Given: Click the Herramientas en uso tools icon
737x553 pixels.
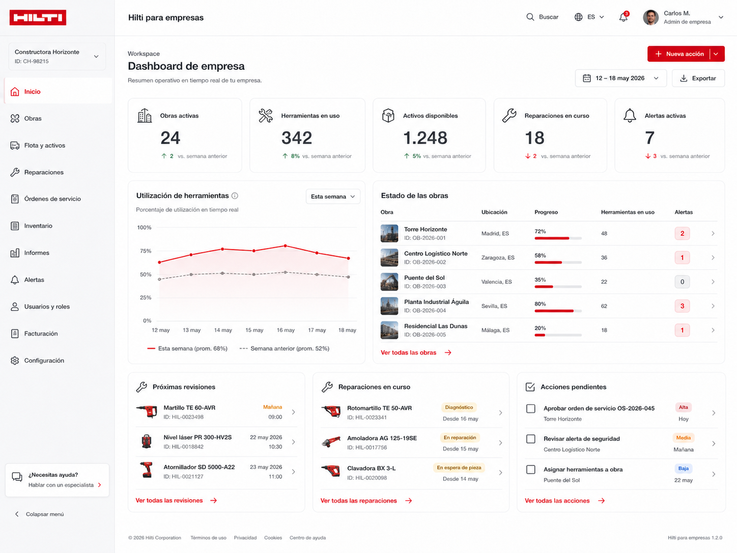Looking at the screenshot, I should coord(266,116).
